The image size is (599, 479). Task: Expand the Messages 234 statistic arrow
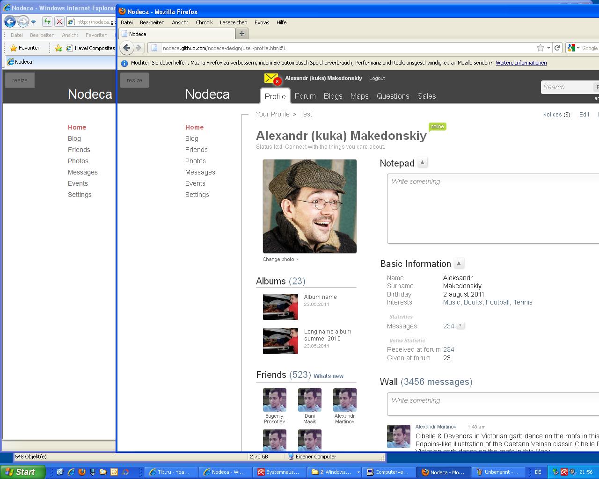pos(460,326)
